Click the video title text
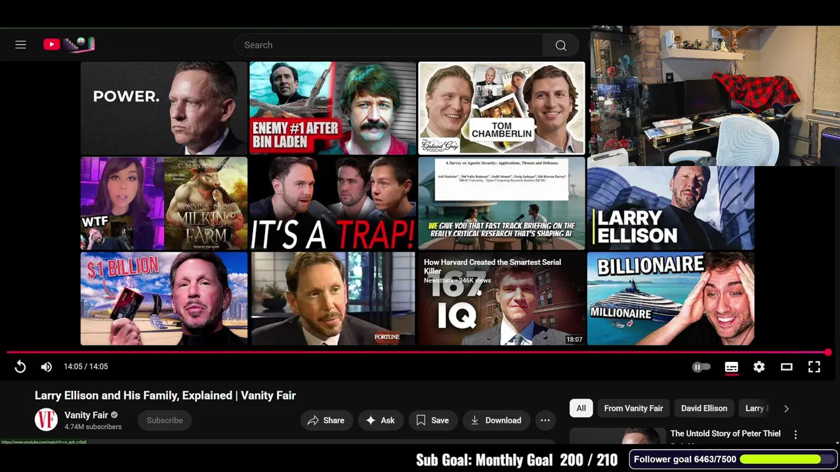 [165, 395]
